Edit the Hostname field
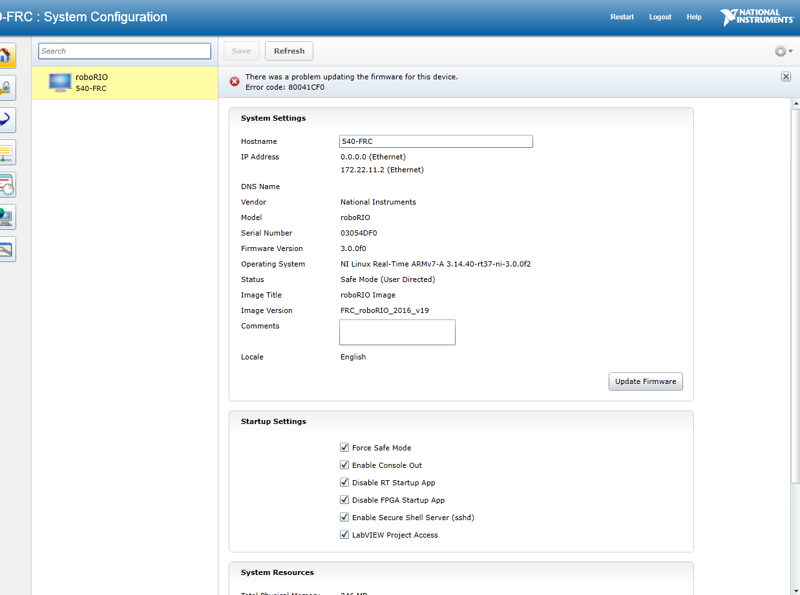Viewport: 800px width, 595px height. pos(436,141)
